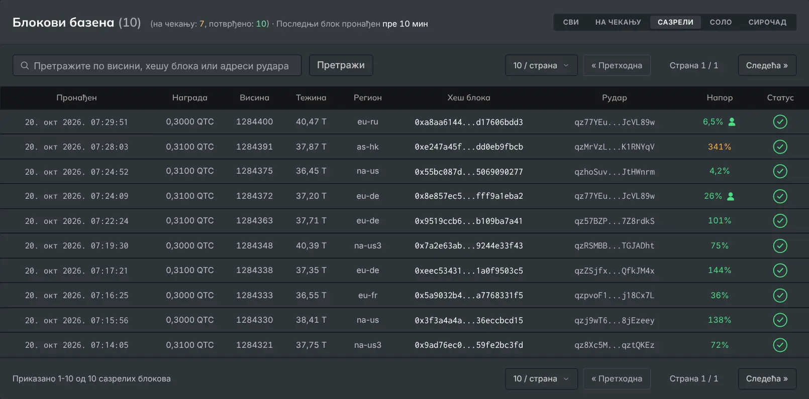Click the status checkmark for block 1284348
The width and height of the screenshot is (809, 399).
(x=780, y=245)
